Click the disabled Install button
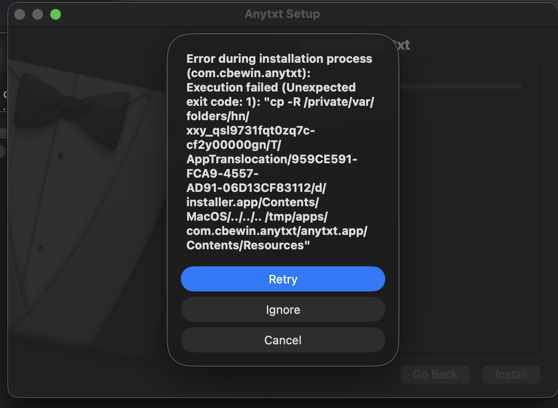This screenshot has width=558, height=408. [x=511, y=374]
